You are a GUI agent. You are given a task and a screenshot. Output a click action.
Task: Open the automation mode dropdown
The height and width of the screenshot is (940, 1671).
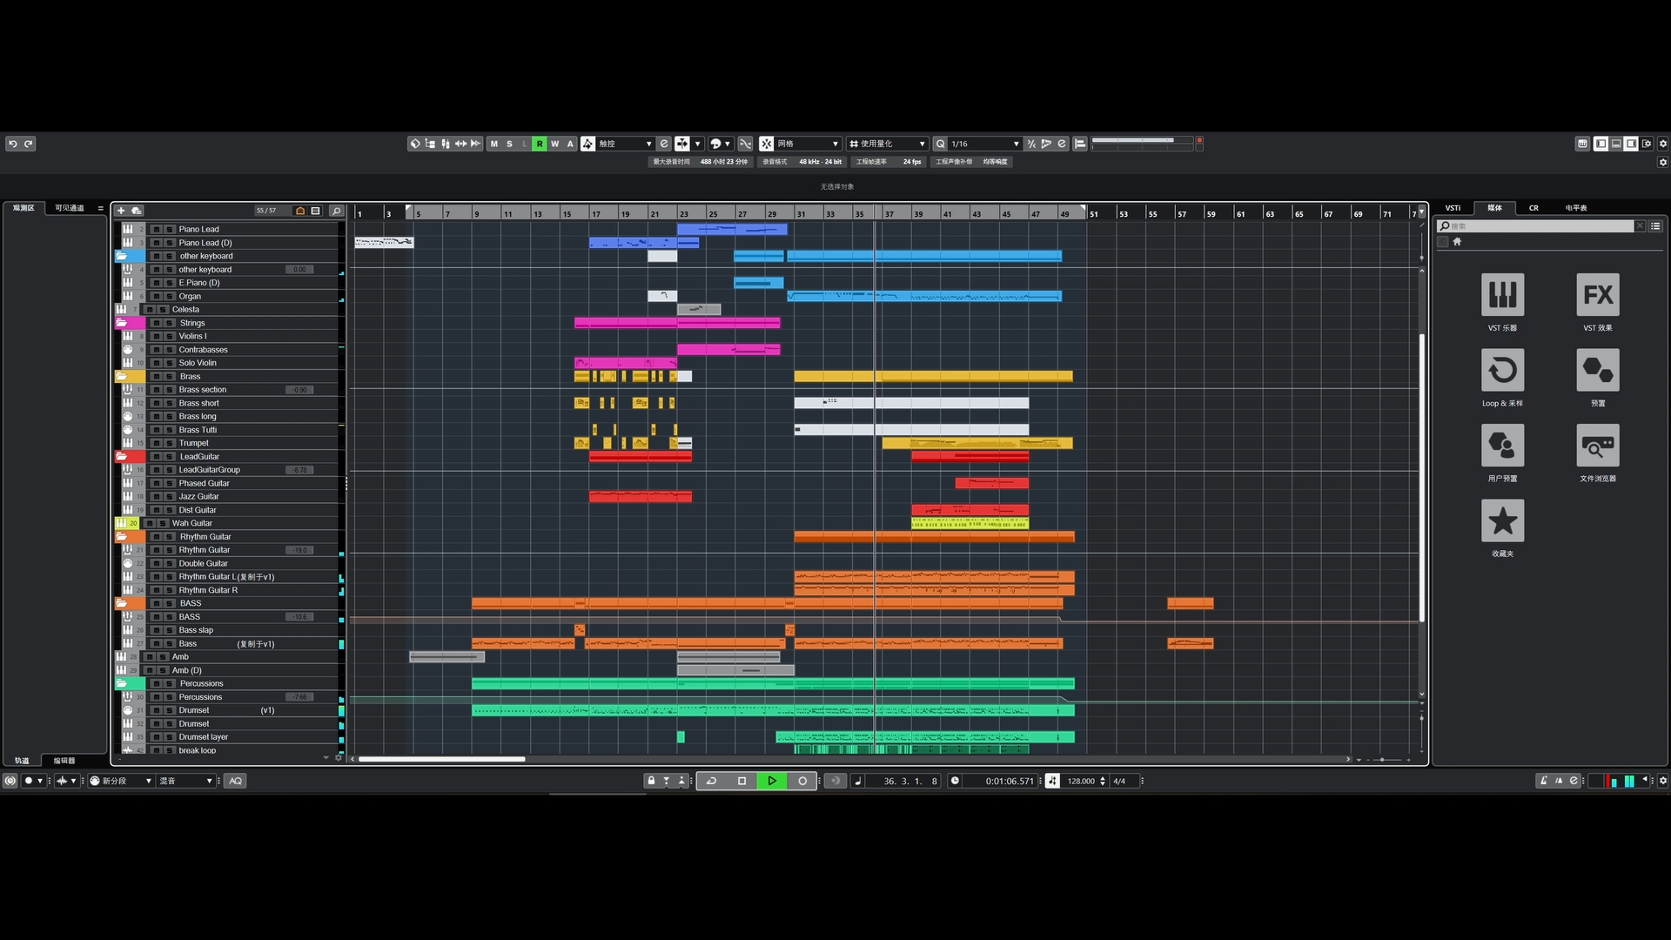(625, 144)
